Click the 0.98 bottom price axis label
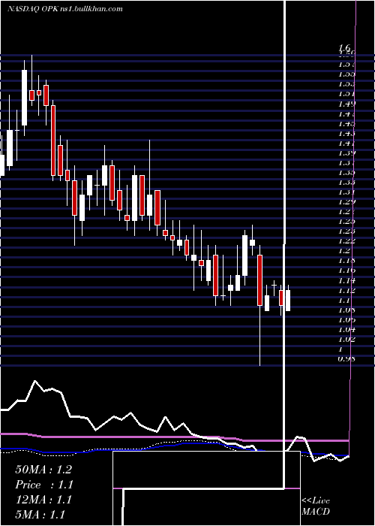Viewport: 375px width, 526px height. point(346,359)
